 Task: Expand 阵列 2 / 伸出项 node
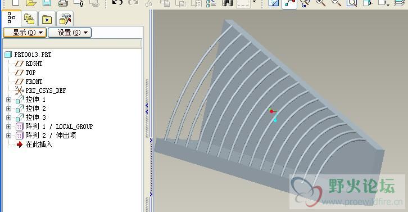pos(8,136)
